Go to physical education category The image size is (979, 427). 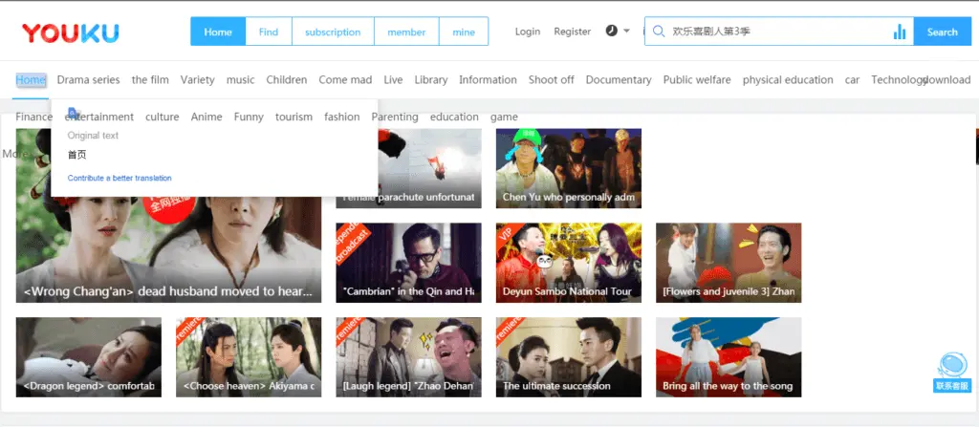coord(788,80)
